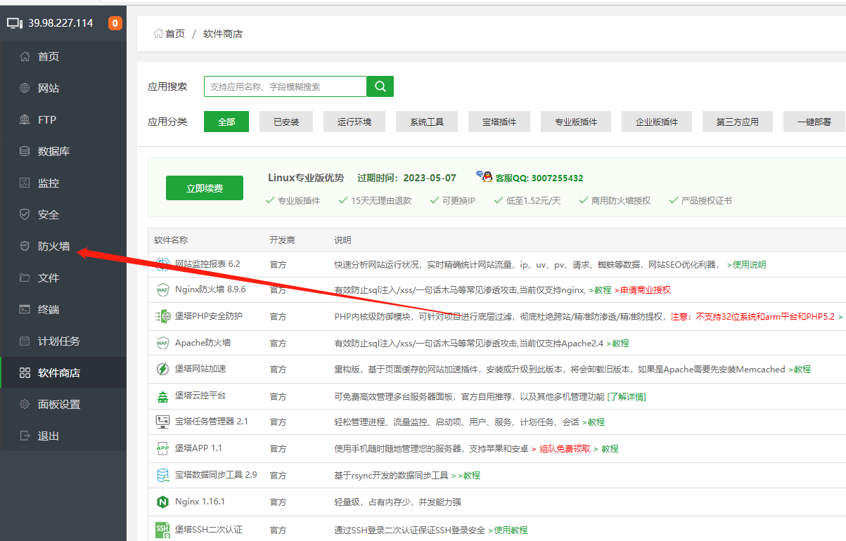Click the FTP icon in sidebar
Screen dimensions: 846x541
(25, 119)
